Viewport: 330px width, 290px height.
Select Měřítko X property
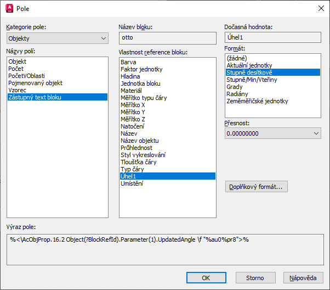tap(133, 105)
